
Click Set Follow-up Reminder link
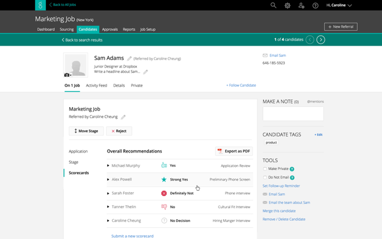coord(281,186)
